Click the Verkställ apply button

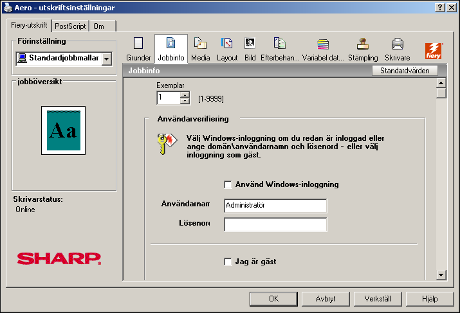[378, 299]
